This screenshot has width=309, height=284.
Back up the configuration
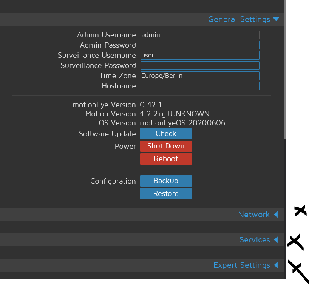[166, 181]
